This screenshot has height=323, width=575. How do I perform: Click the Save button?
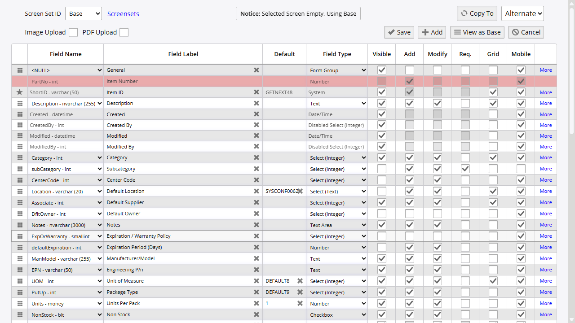pyautogui.click(x=399, y=32)
